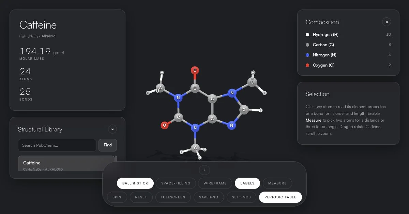Click the Selection panel heading

coord(318,94)
